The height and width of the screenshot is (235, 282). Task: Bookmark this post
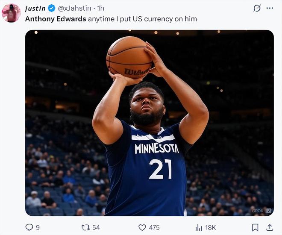pos(255,227)
